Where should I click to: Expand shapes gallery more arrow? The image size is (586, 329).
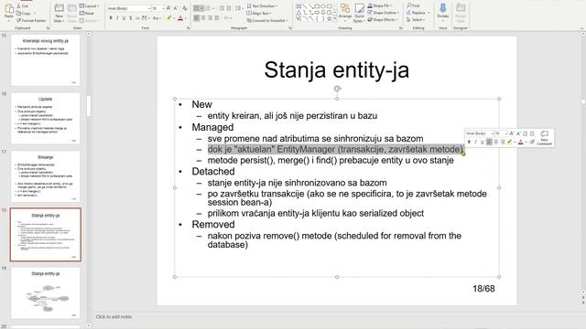tap(335, 19)
